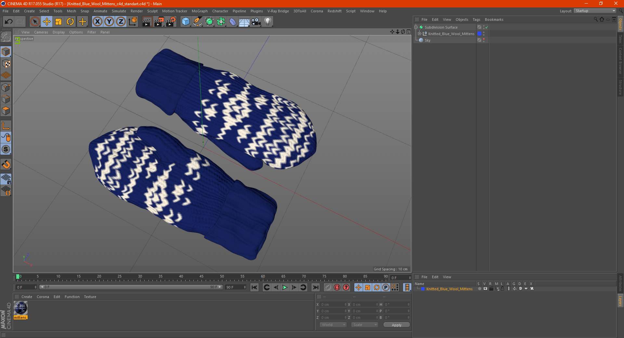This screenshot has height=338, width=624.
Task: Click the Record Active Objects button
Action: point(328,287)
